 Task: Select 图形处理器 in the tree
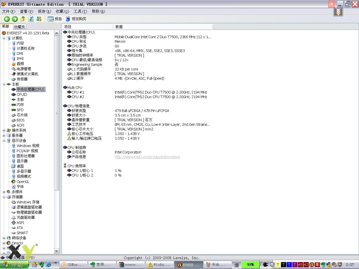26,156
